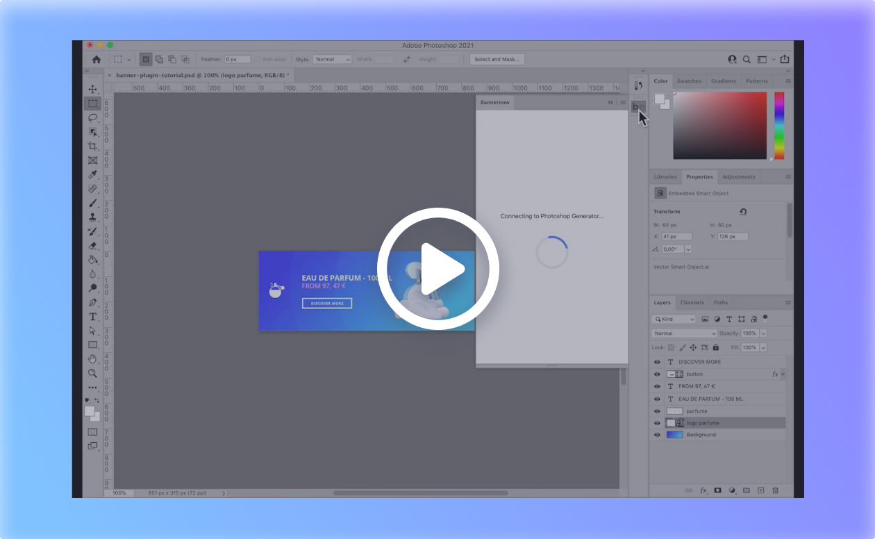Viewport: 875px width, 539px height.
Task: Hide the parfume layer
Action: 657,411
